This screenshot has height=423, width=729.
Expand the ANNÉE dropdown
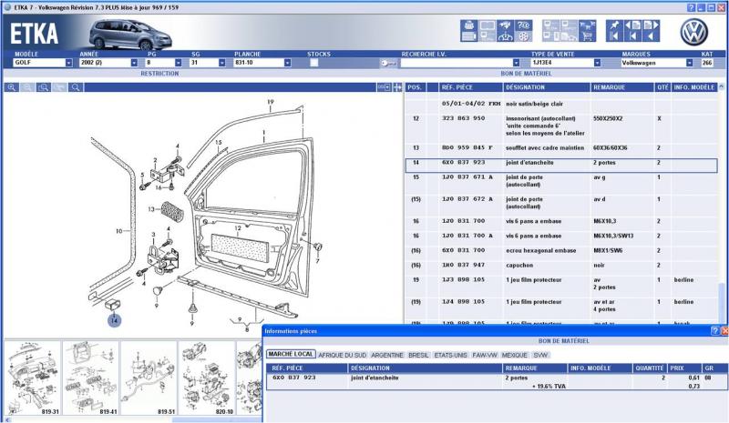pyautogui.click(x=134, y=63)
